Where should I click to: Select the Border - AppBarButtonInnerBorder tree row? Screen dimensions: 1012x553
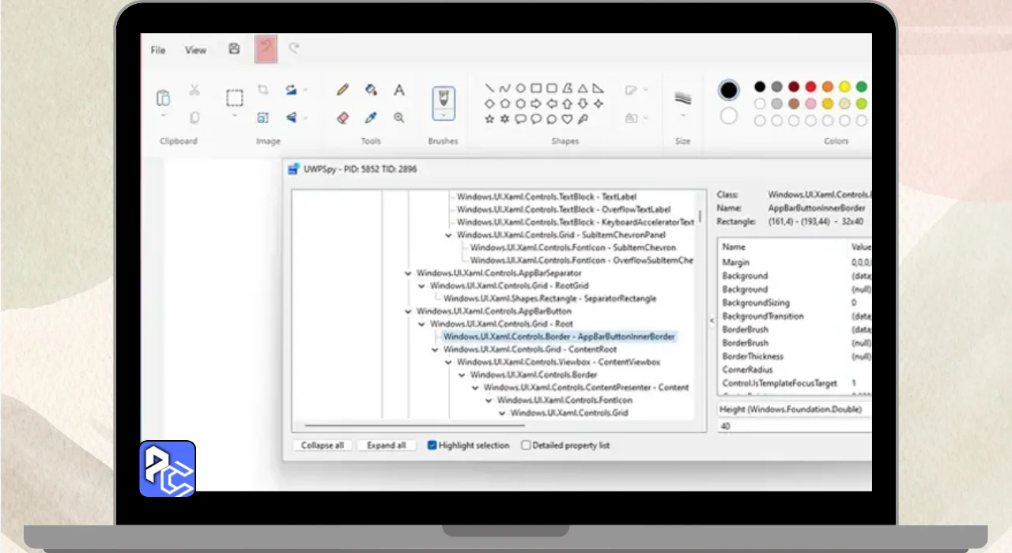coord(559,337)
